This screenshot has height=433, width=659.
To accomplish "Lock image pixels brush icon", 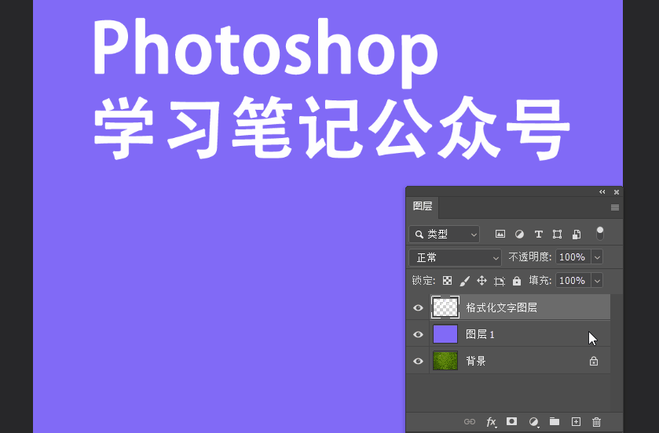I will [x=464, y=281].
